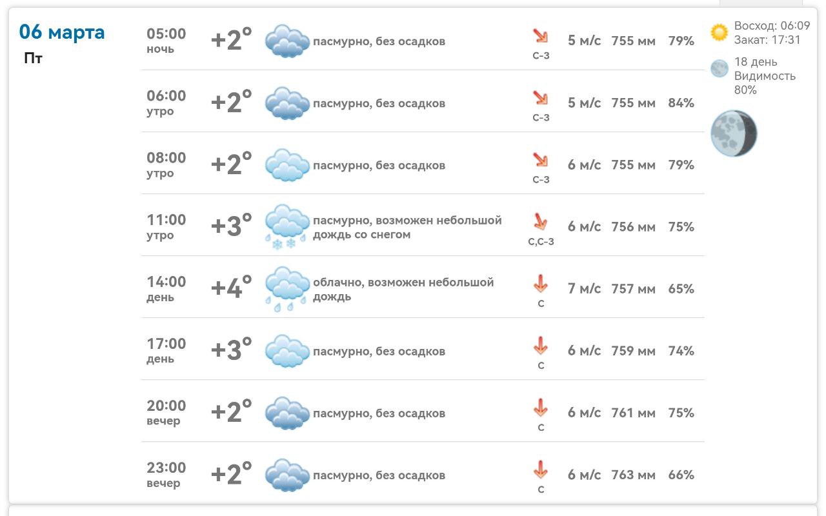Click the 7 м/с wind speed
Viewport: 826px width, 516px height.
(x=584, y=289)
